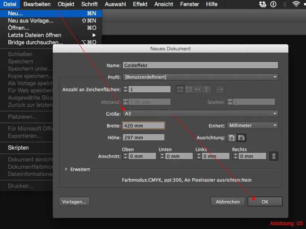Click the Oben bleed value field

click(x=142, y=156)
